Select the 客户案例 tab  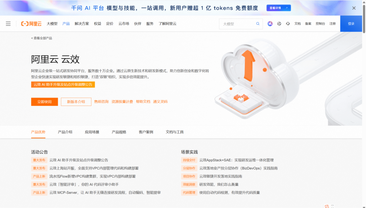[x=146, y=132]
